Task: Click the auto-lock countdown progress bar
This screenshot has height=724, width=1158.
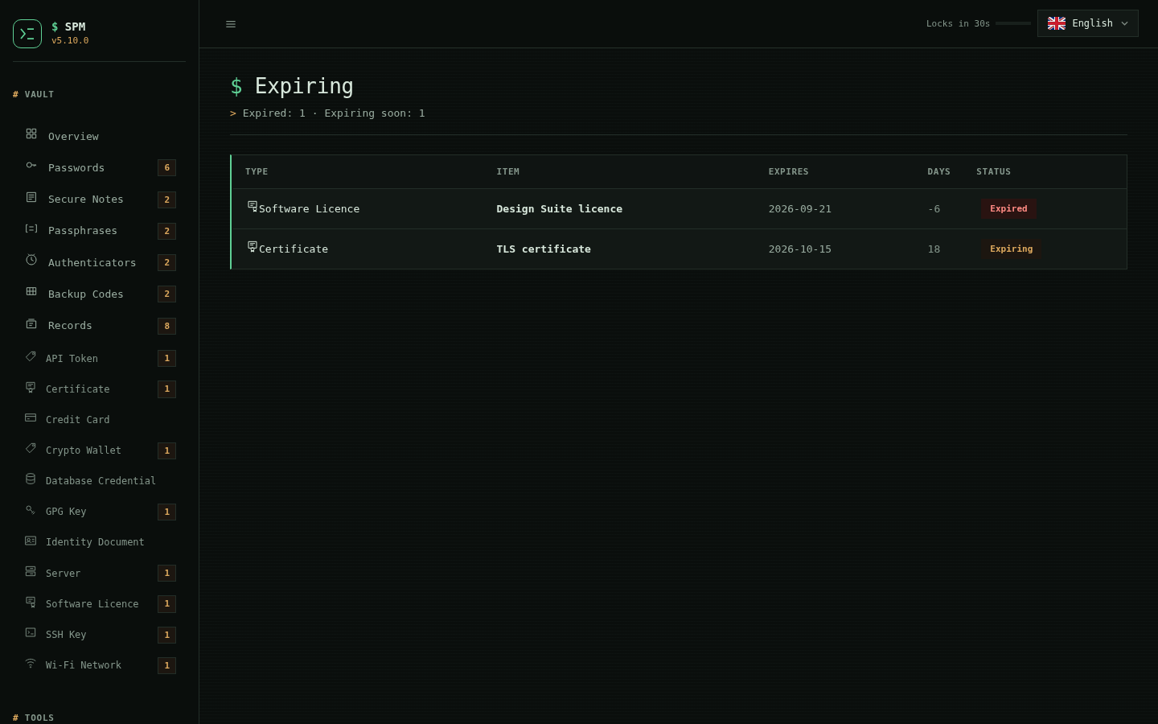Action: coord(1013,23)
